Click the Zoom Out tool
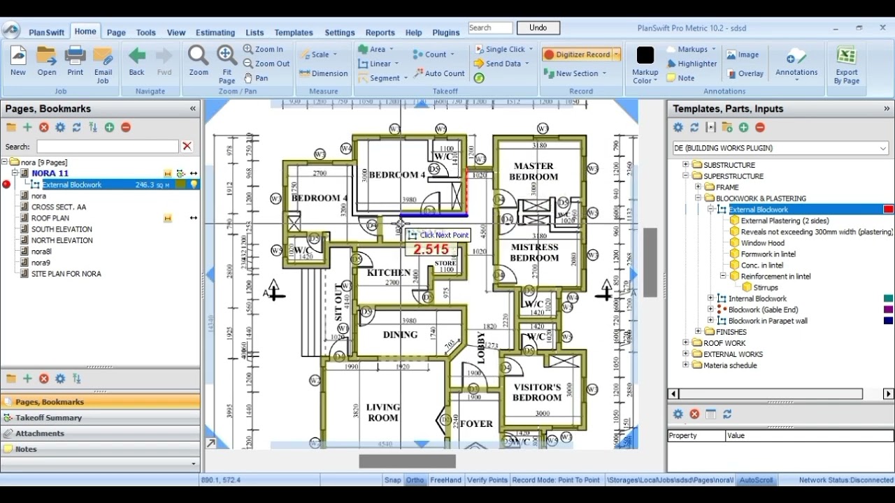 pos(266,64)
